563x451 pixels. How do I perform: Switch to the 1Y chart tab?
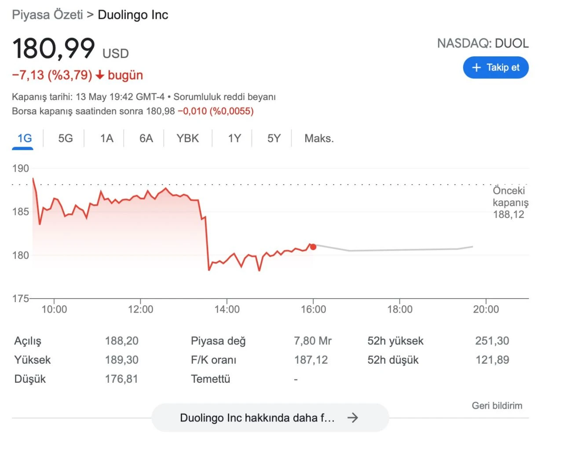point(234,138)
